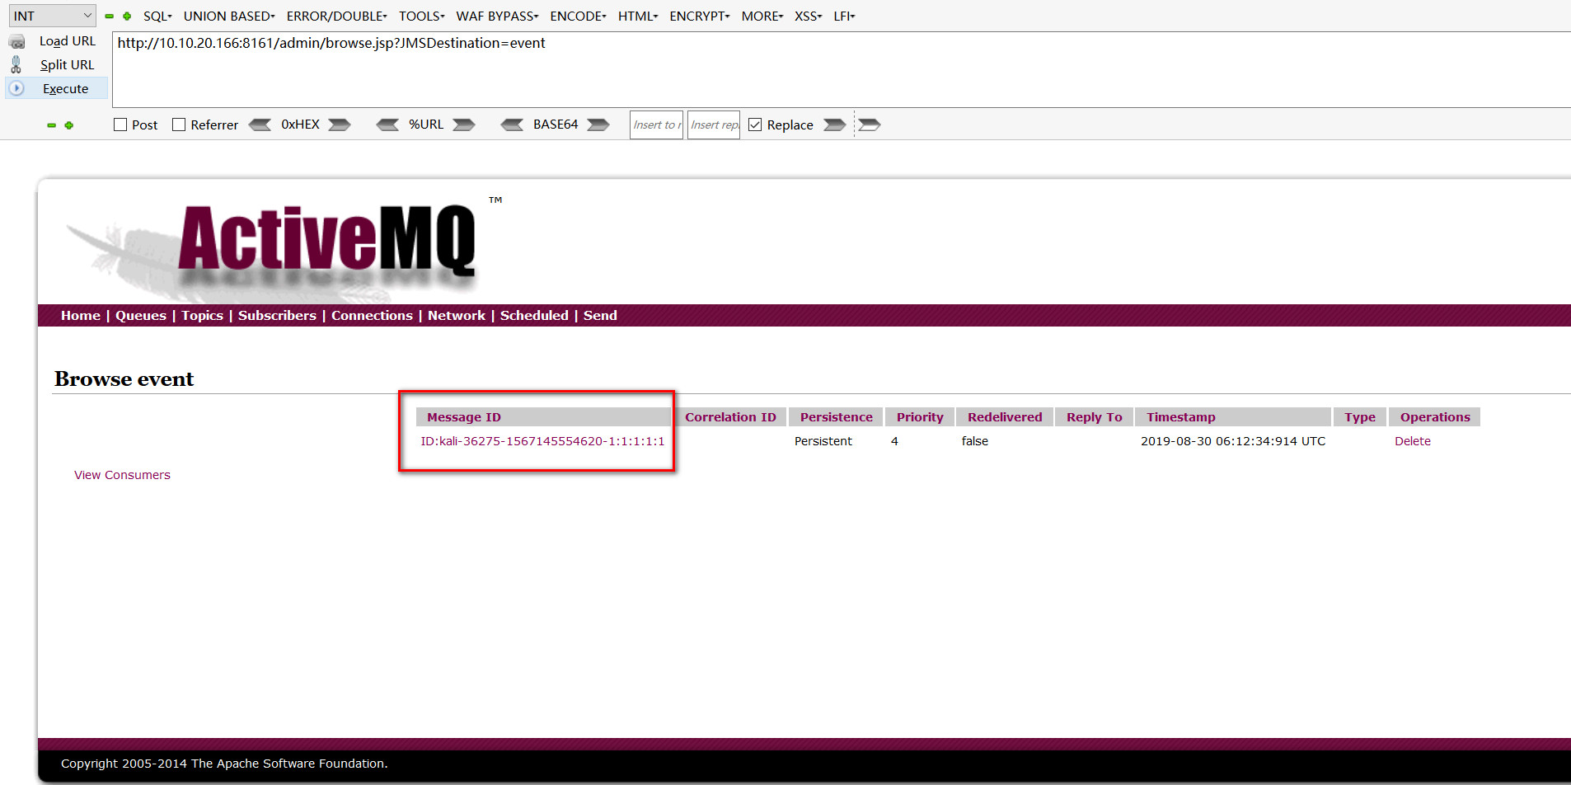Click the left arrow before 0xHEX
Viewport: 1571px width, 785px height.
(x=260, y=125)
